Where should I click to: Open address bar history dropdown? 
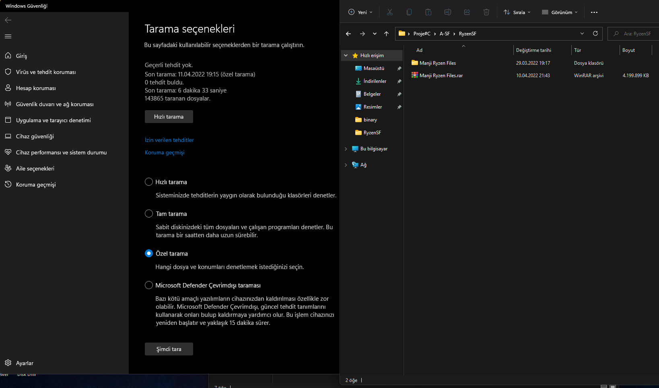(582, 33)
